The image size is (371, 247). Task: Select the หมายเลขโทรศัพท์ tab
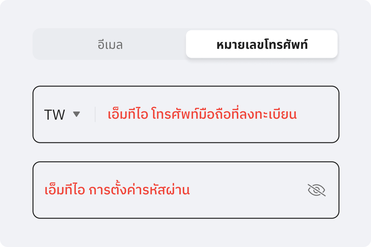262,44
